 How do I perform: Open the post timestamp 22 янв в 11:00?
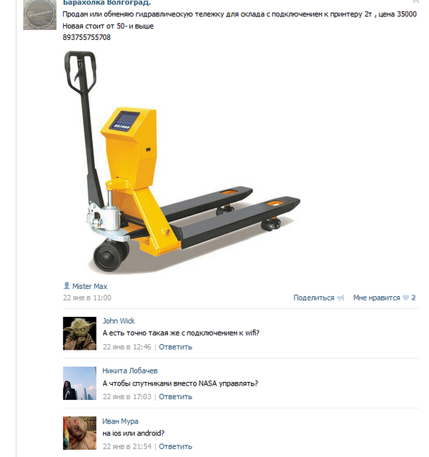coord(87,298)
